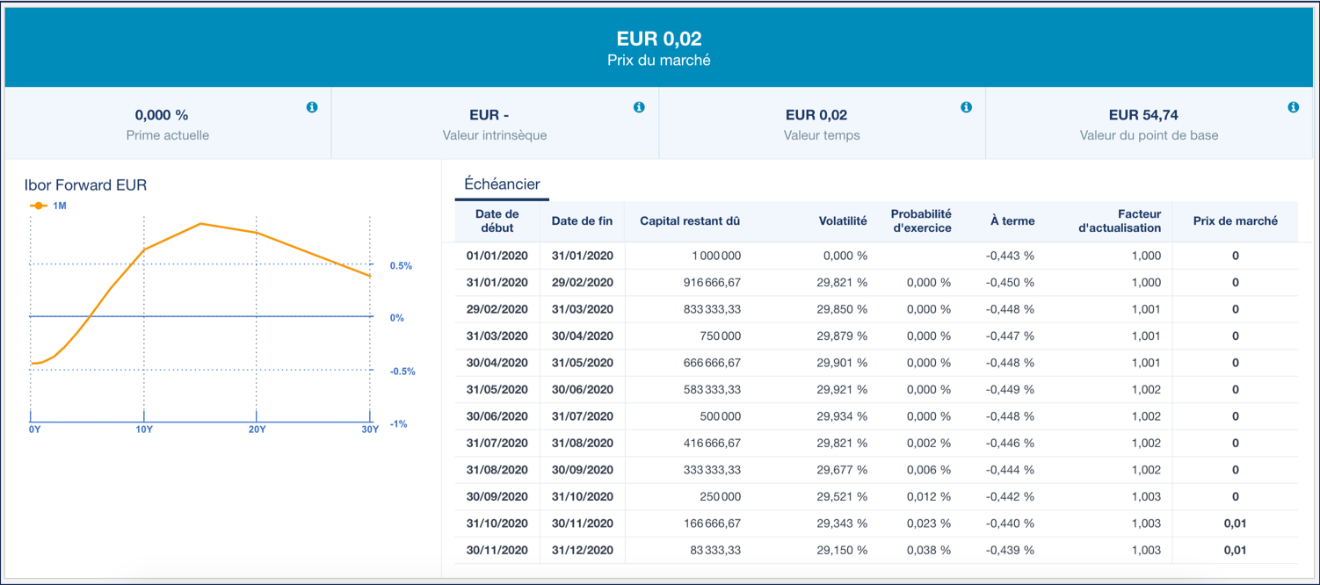
Task: Open info tooltip for Prime actuelle
Action: tap(312, 106)
